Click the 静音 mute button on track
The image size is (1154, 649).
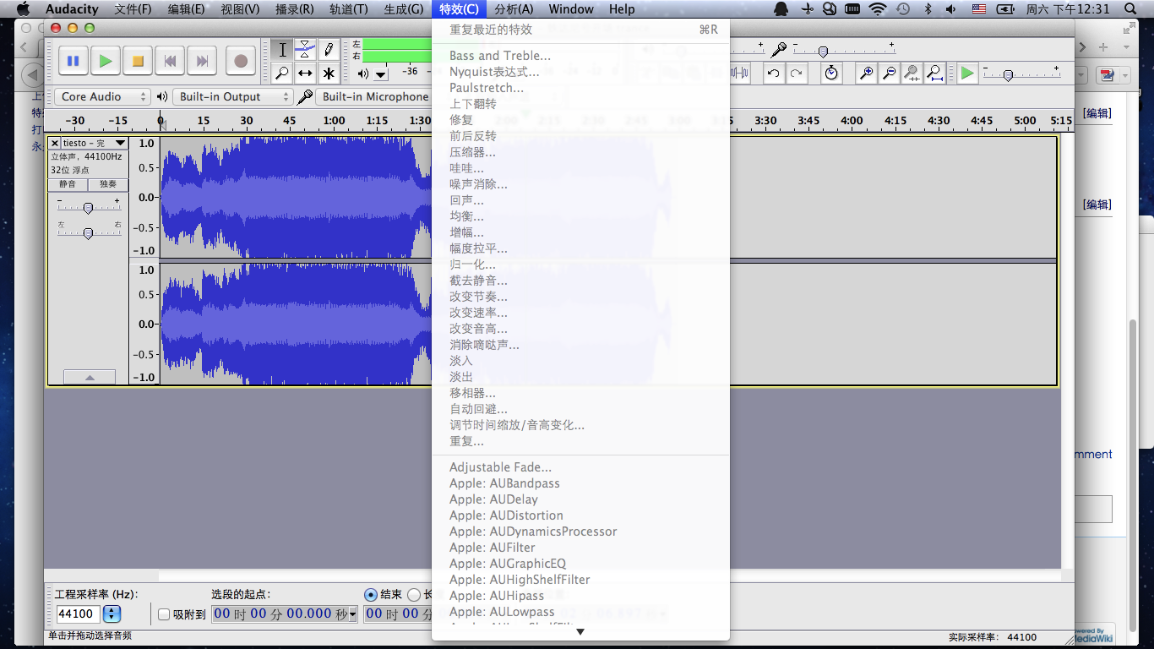68,184
